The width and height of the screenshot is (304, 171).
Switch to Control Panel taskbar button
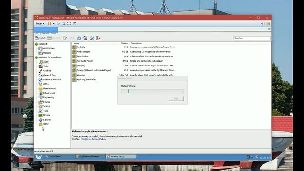(59, 156)
